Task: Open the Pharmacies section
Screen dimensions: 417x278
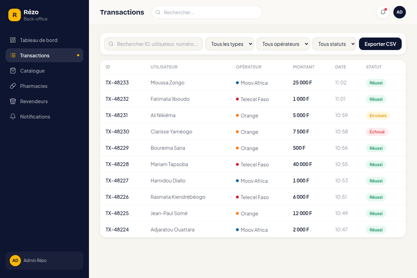Action: pos(44,86)
